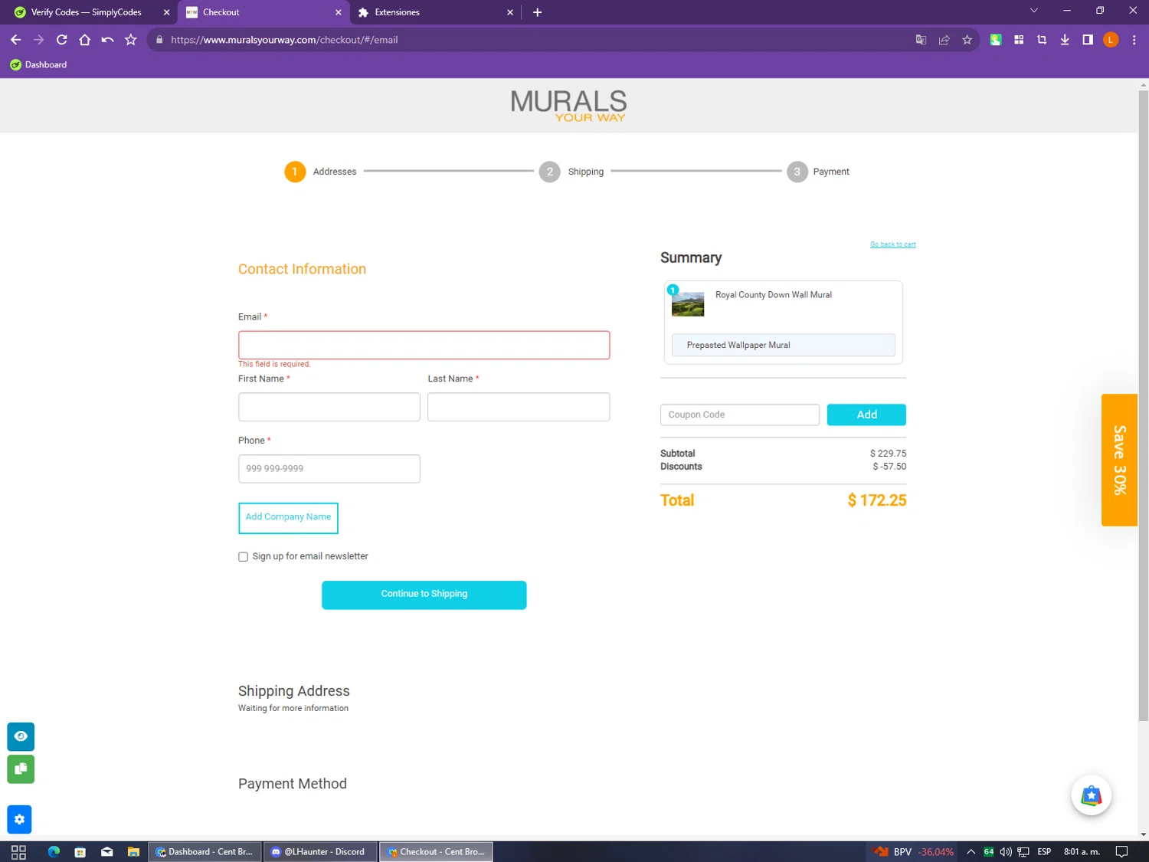This screenshot has height=862, width=1149.
Task: Click the browser forward arrow
Action: pos(38,40)
